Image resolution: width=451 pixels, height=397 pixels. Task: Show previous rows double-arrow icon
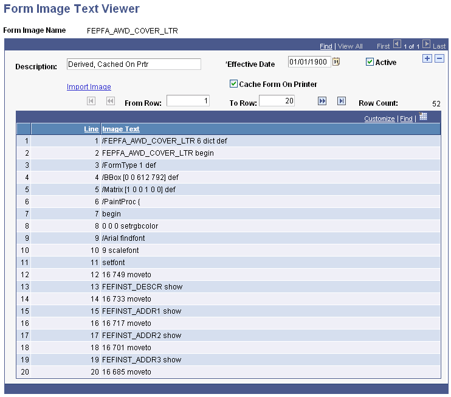(x=111, y=101)
